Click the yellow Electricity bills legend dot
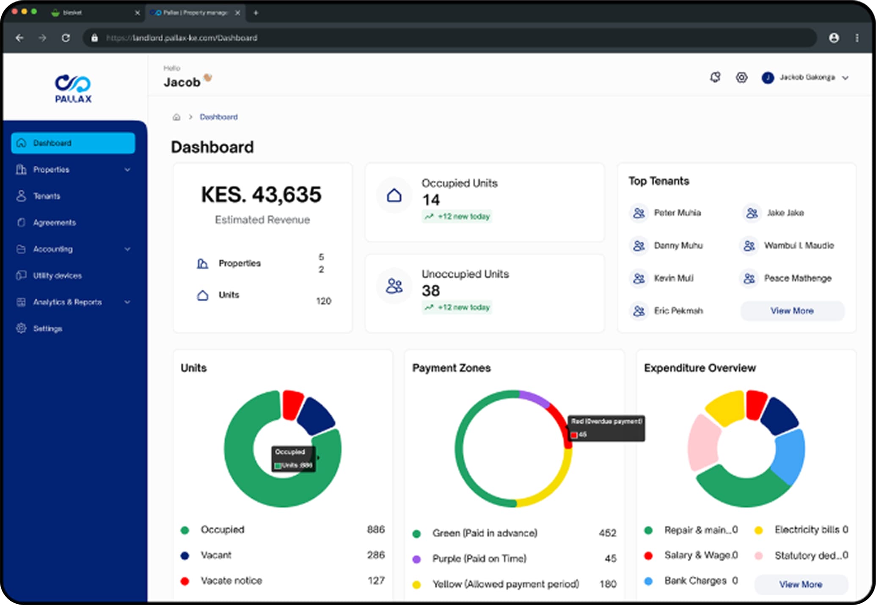Image resolution: width=876 pixels, height=605 pixels. click(x=759, y=530)
